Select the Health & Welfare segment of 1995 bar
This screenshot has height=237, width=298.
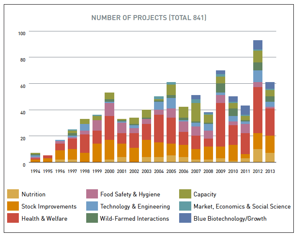48,157
